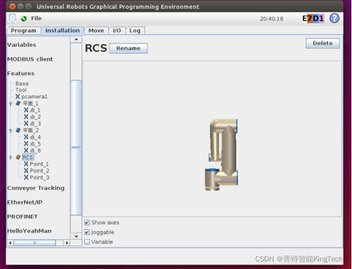Open Conveyor Tracking settings

[x=35, y=188]
